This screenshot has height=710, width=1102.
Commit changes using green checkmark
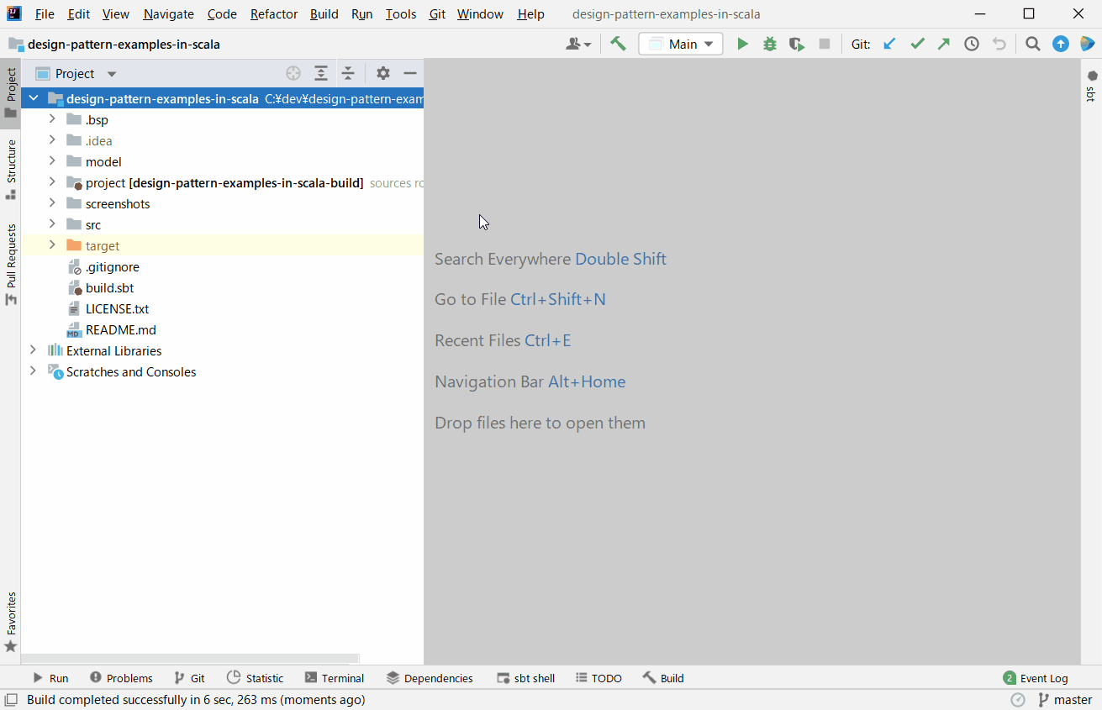click(917, 44)
